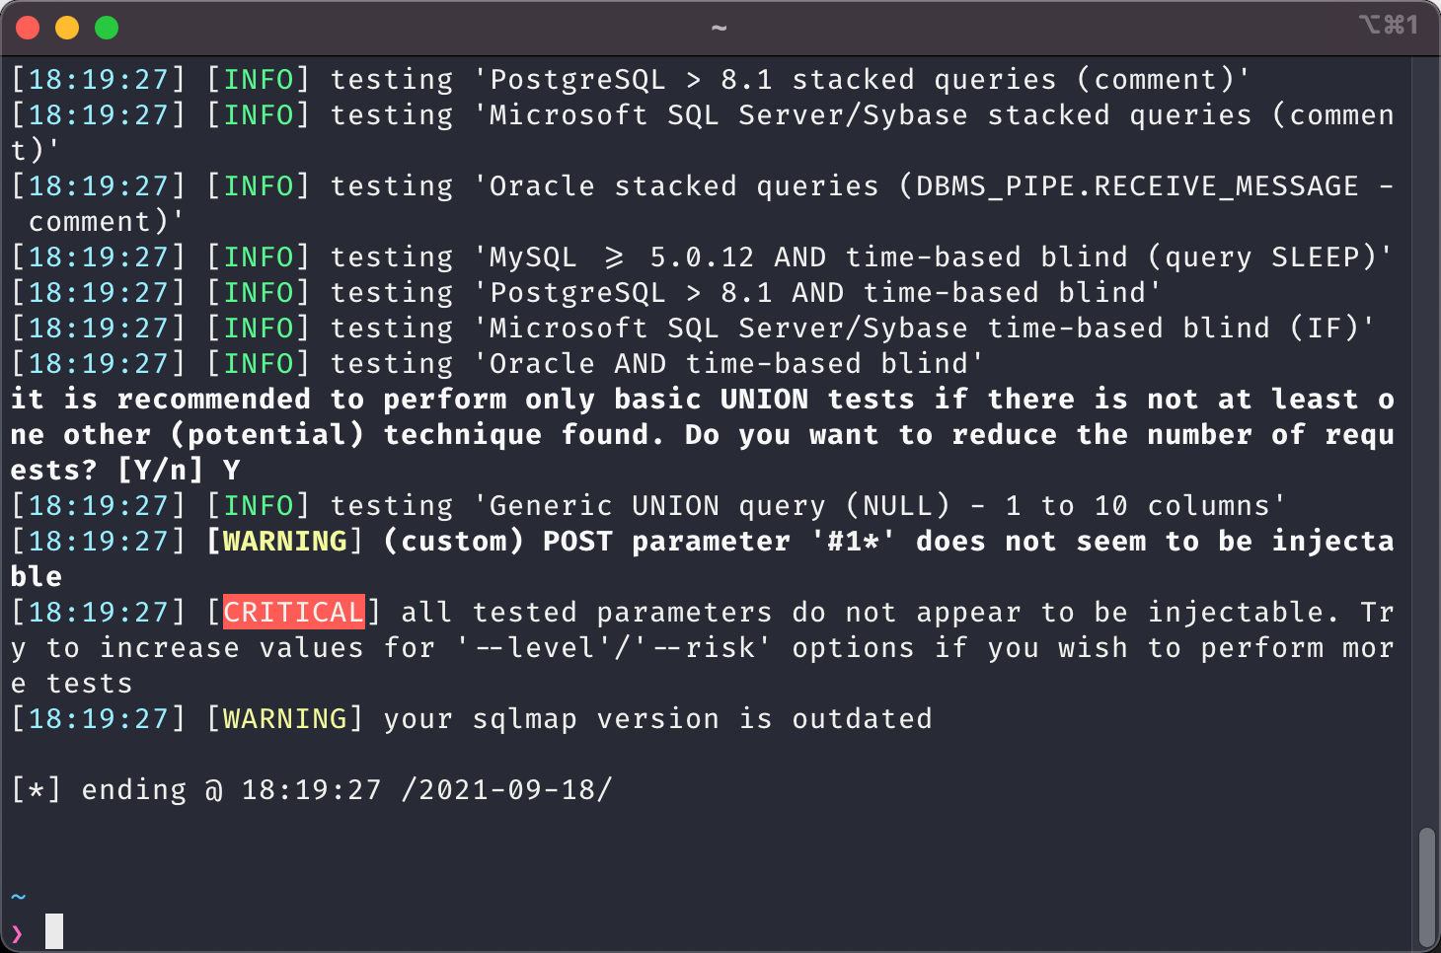This screenshot has width=1441, height=953.
Task: Click the '--level' option text
Action: (x=541, y=647)
